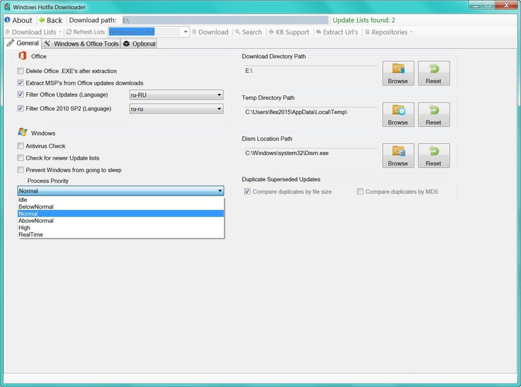The image size is (521, 387).
Task: Toggle Delete Office .EXE's after extraction
Action: point(21,71)
